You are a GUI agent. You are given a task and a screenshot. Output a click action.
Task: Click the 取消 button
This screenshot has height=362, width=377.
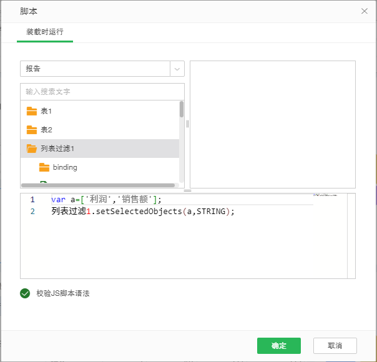point(335,346)
